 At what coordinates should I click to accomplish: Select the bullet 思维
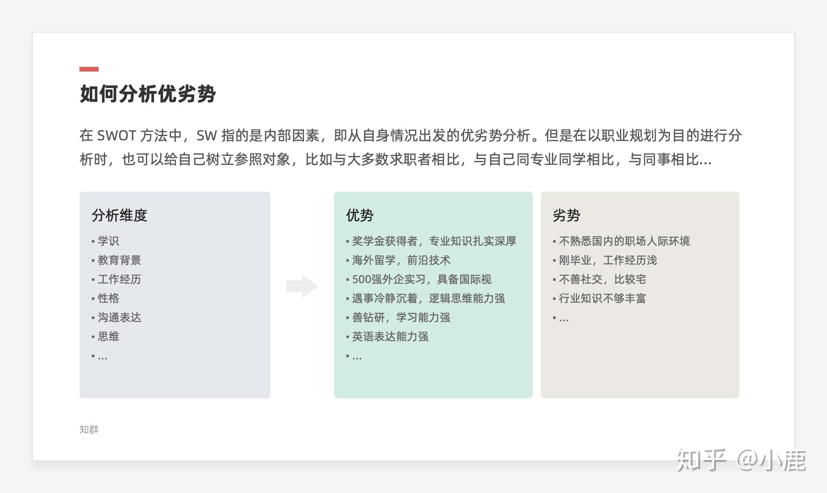105,336
